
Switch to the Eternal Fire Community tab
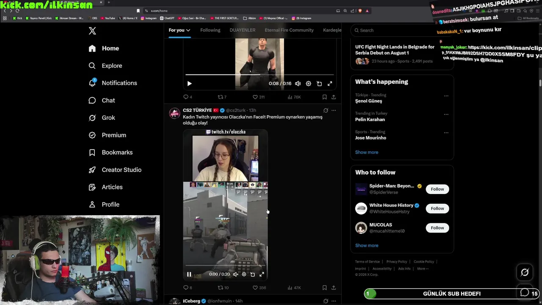289,30
